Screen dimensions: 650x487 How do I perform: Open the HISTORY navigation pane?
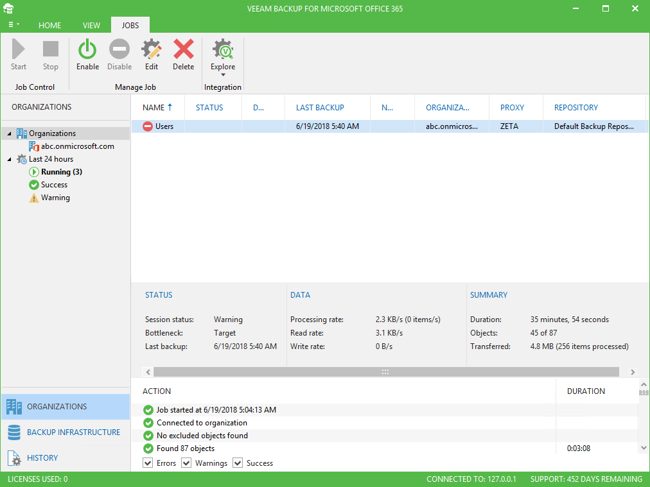[66, 458]
